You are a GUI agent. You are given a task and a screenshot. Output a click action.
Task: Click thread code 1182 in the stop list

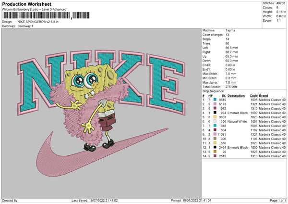[x=254, y=130]
